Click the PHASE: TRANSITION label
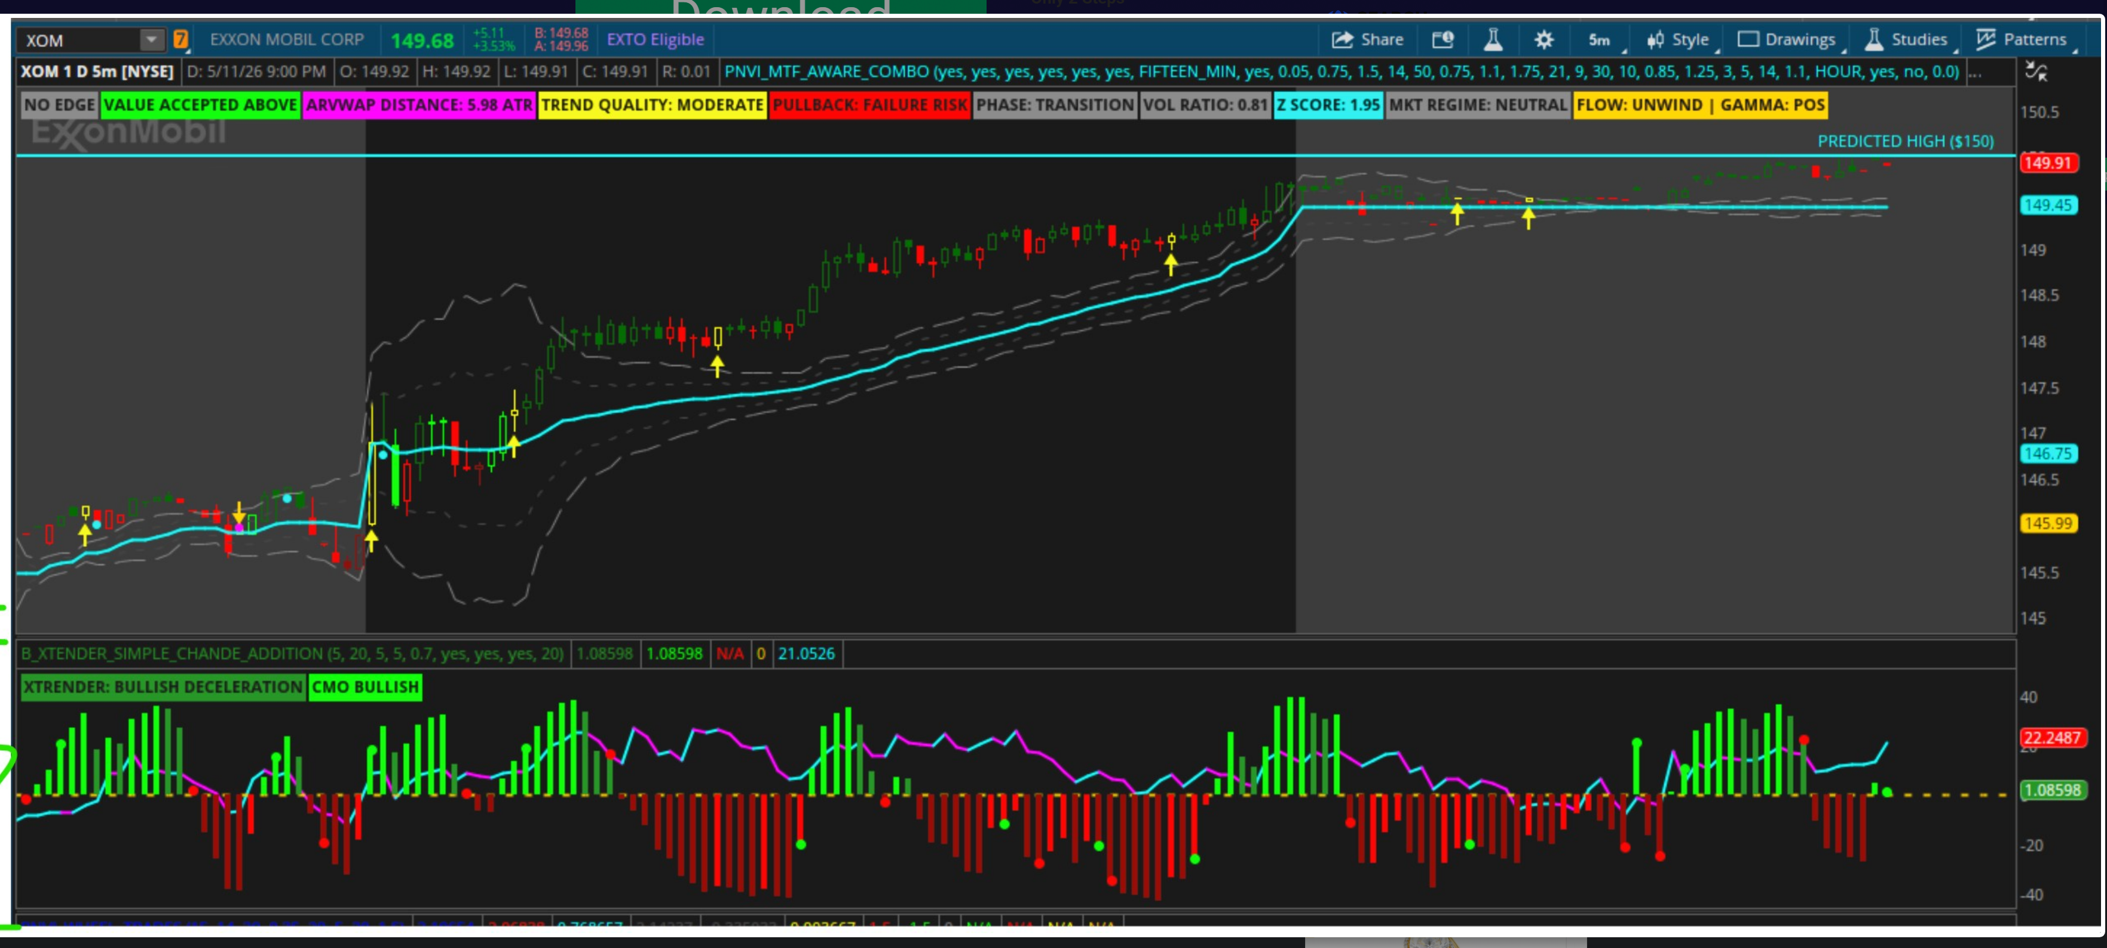Screen dimensions: 2107x948 tap(1055, 105)
